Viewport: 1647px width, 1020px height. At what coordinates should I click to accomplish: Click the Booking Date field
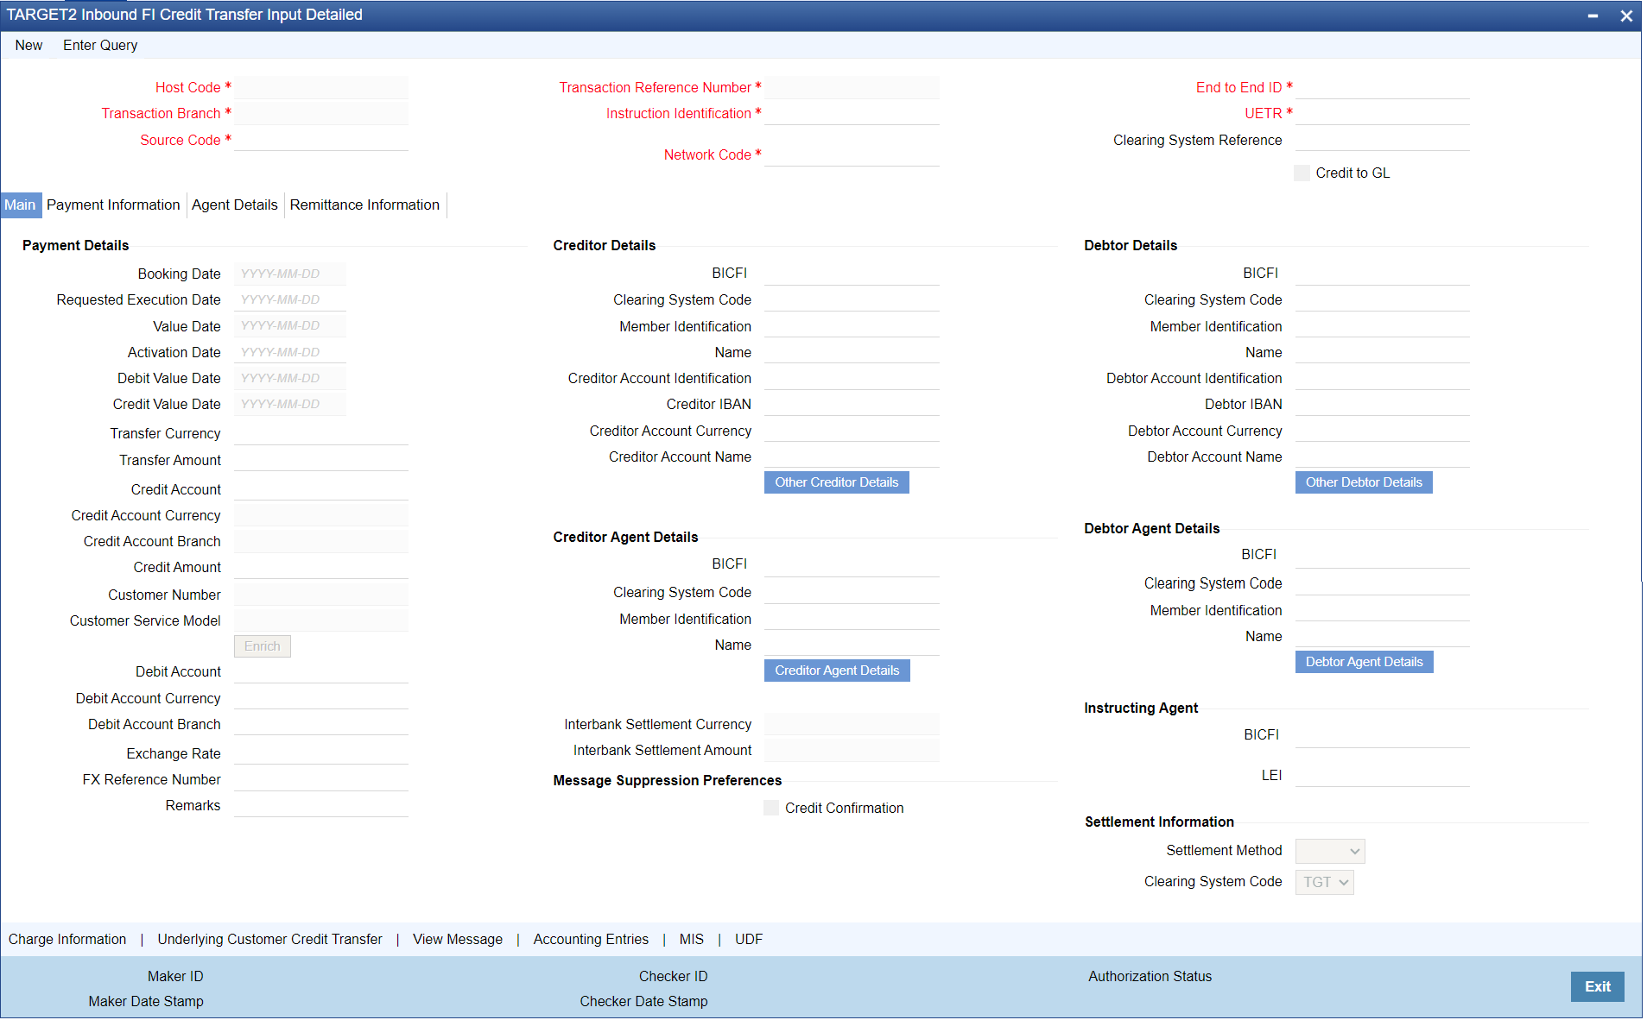tap(290, 274)
